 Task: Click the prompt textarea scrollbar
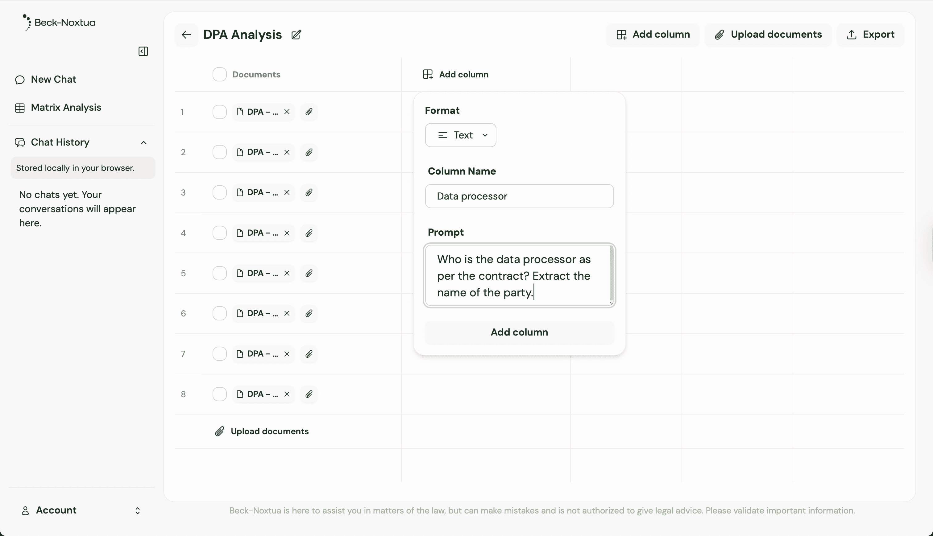click(612, 273)
